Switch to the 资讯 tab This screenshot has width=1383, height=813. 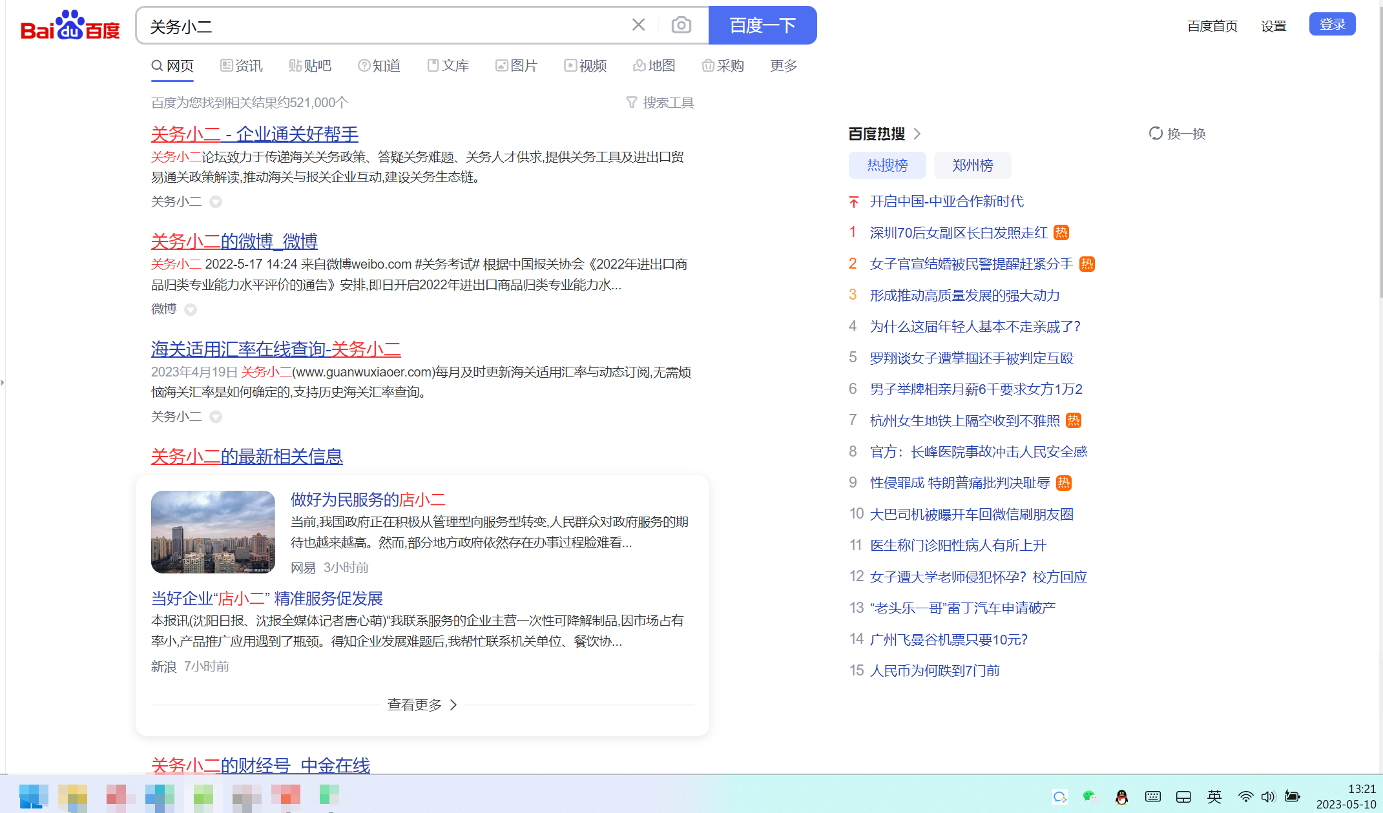[242, 65]
